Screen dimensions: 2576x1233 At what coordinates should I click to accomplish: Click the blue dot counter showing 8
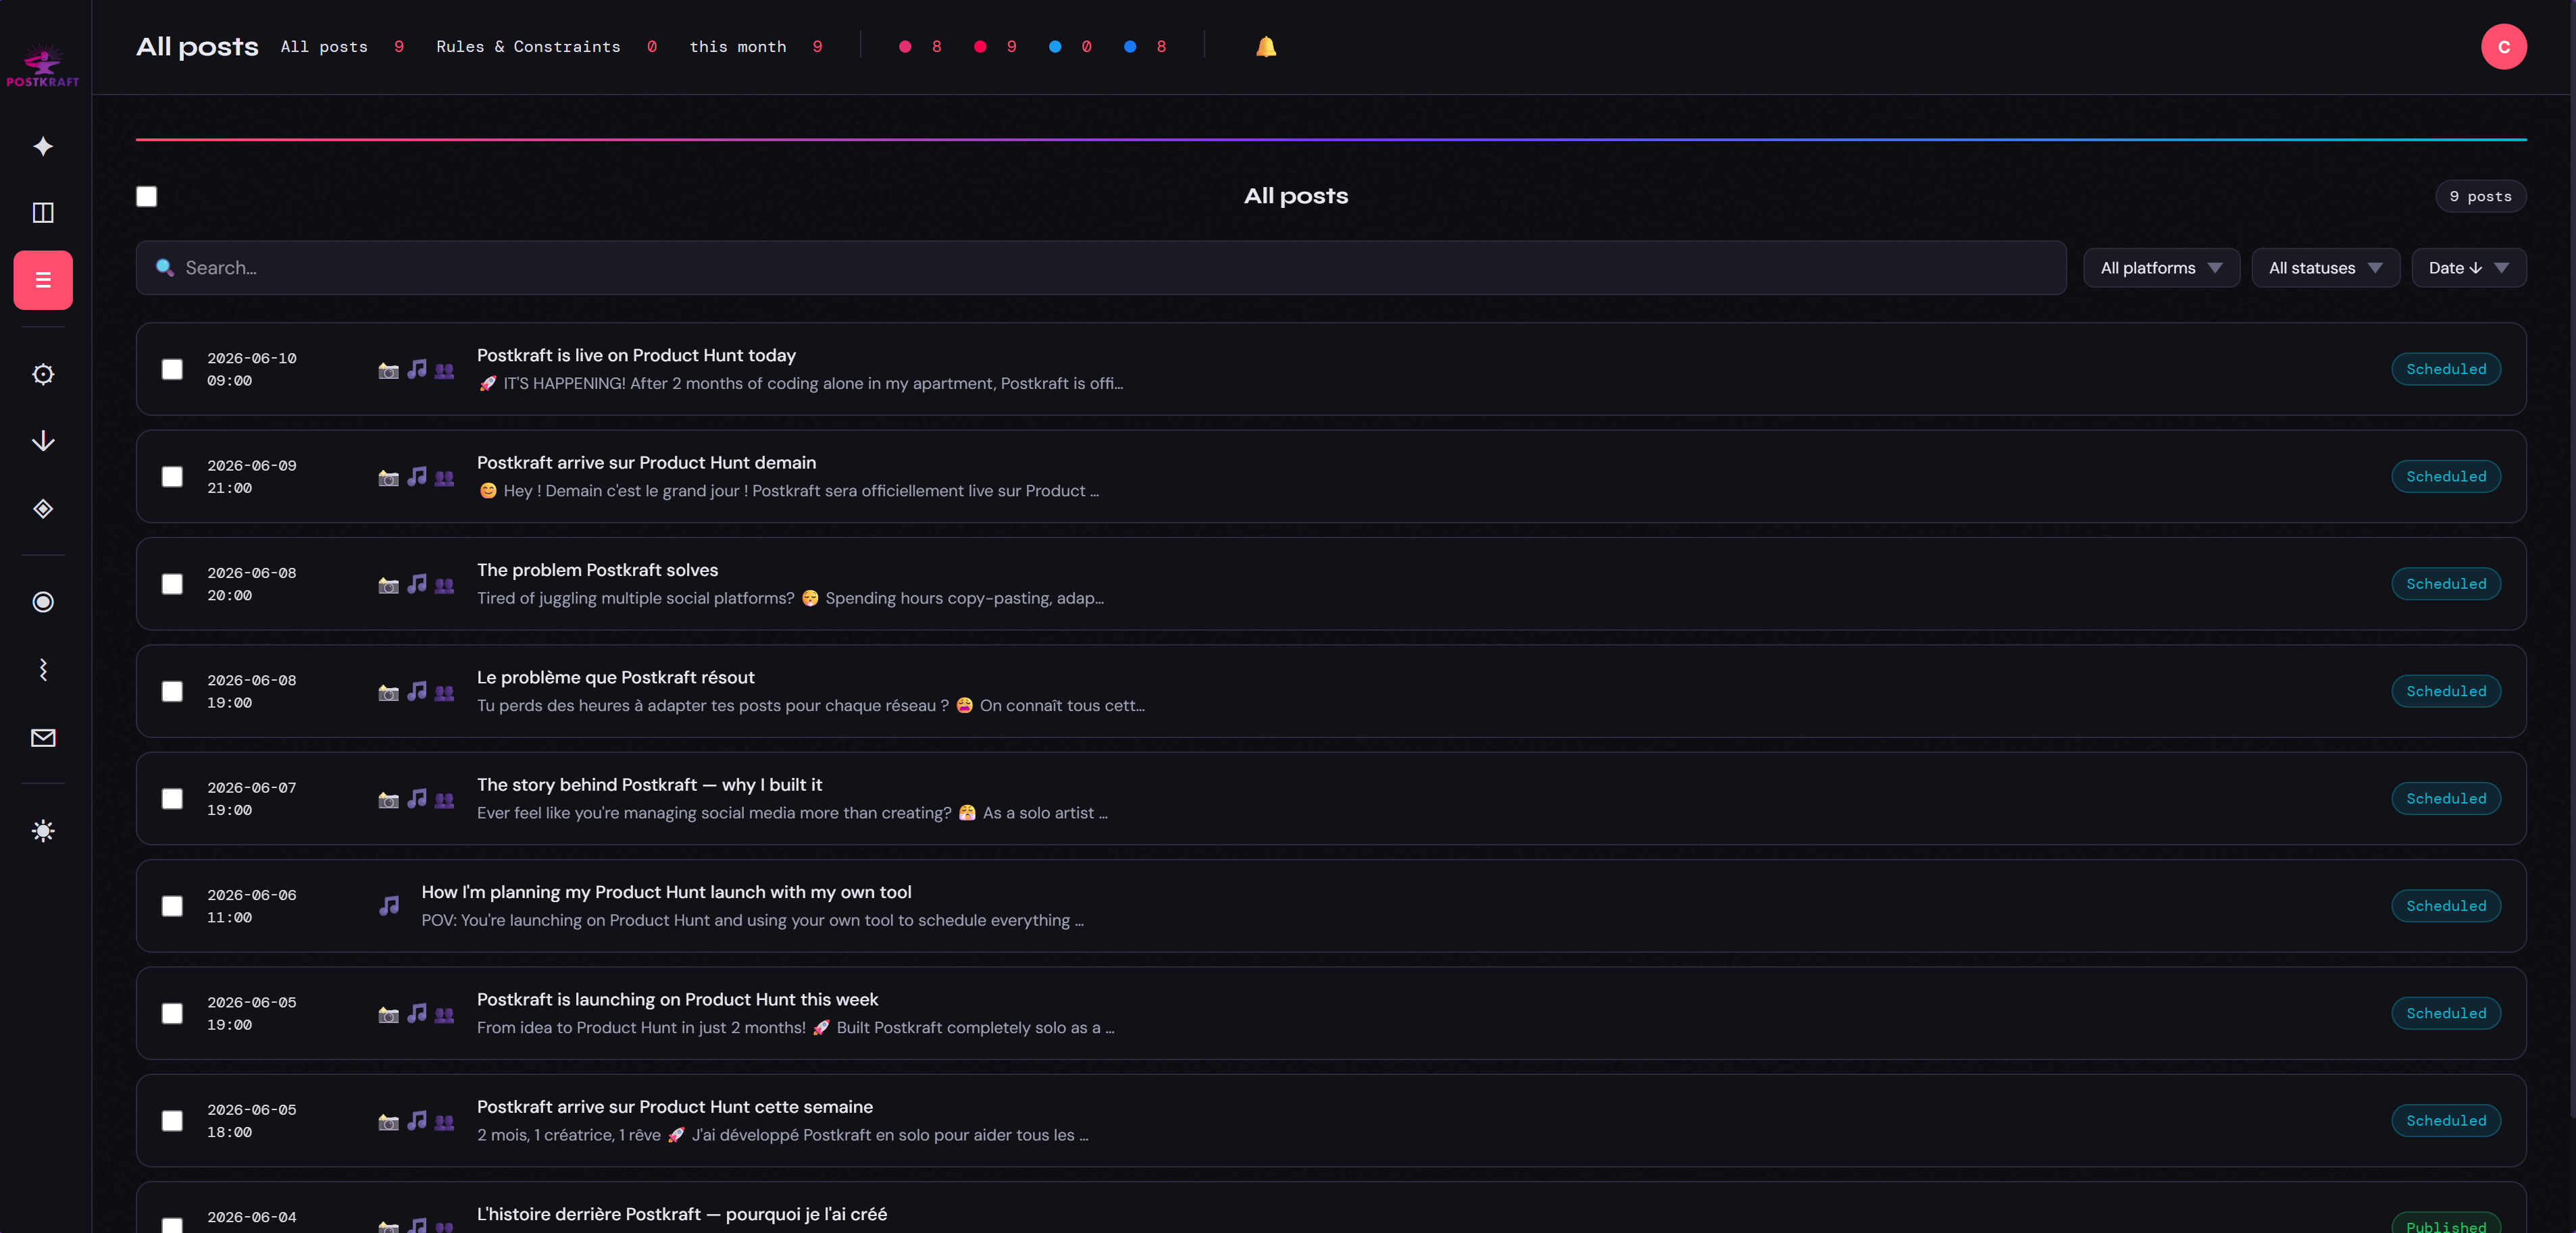tap(1145, 47)
